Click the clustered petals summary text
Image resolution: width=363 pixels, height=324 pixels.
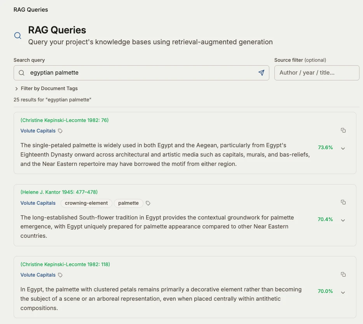point(161,299)
